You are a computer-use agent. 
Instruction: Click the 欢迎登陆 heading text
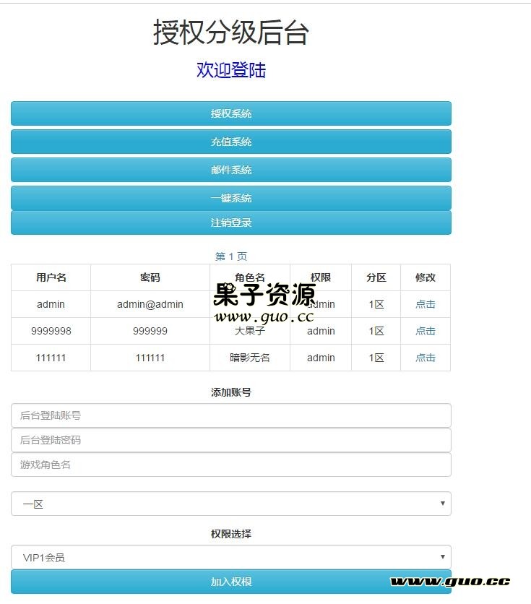231,70
